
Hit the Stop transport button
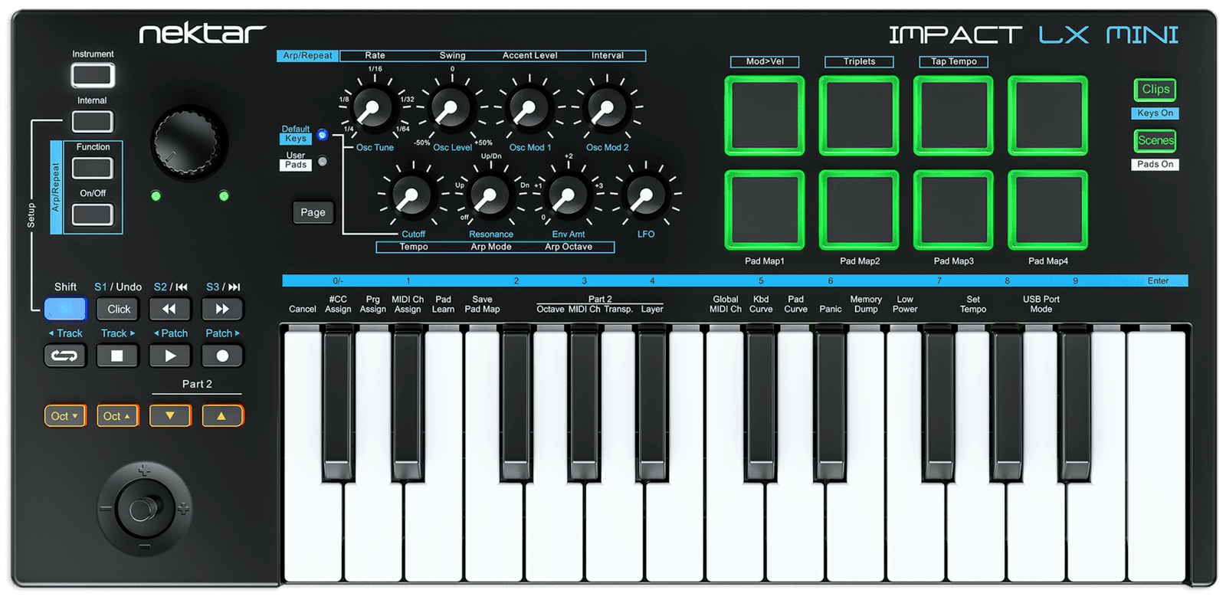pyautogui.click(x=117, y=356)
